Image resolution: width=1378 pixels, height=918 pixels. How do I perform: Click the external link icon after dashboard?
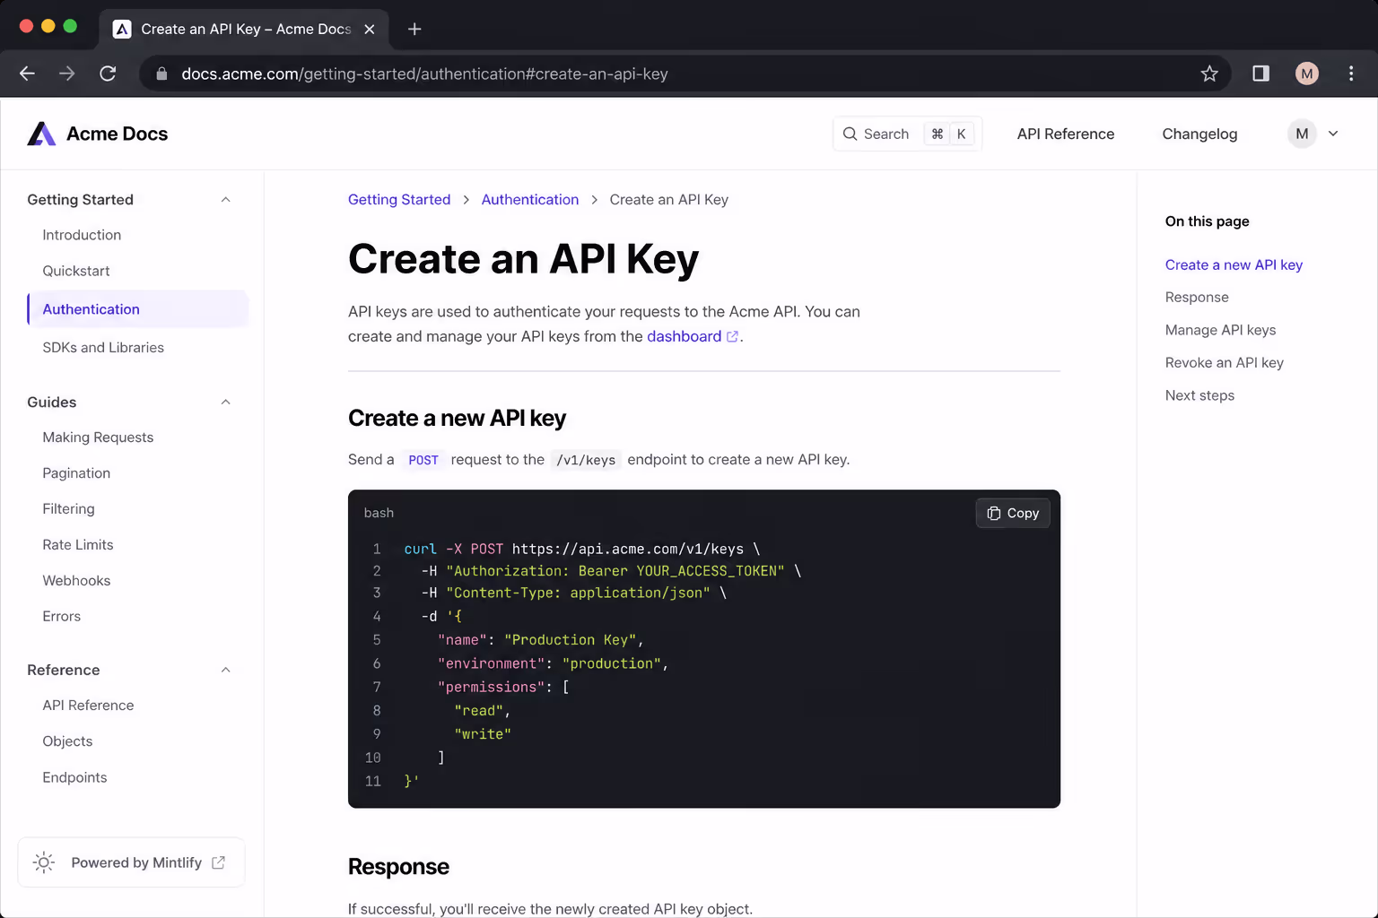732,336
